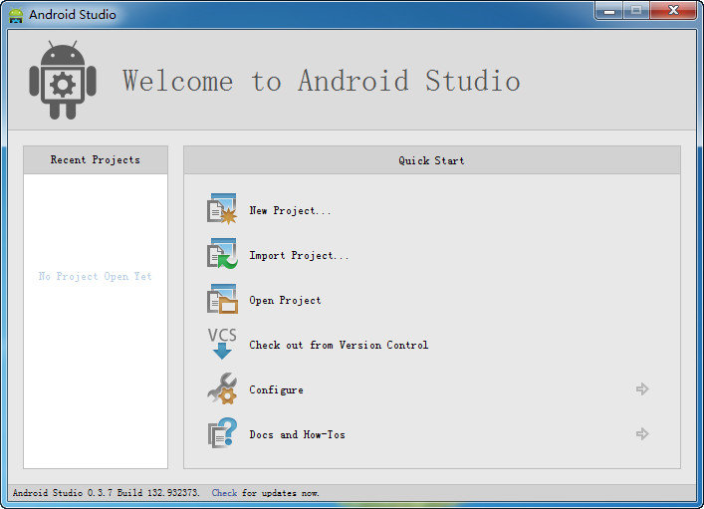Click the Configure wrench and gear icon

tap(221, 388)
